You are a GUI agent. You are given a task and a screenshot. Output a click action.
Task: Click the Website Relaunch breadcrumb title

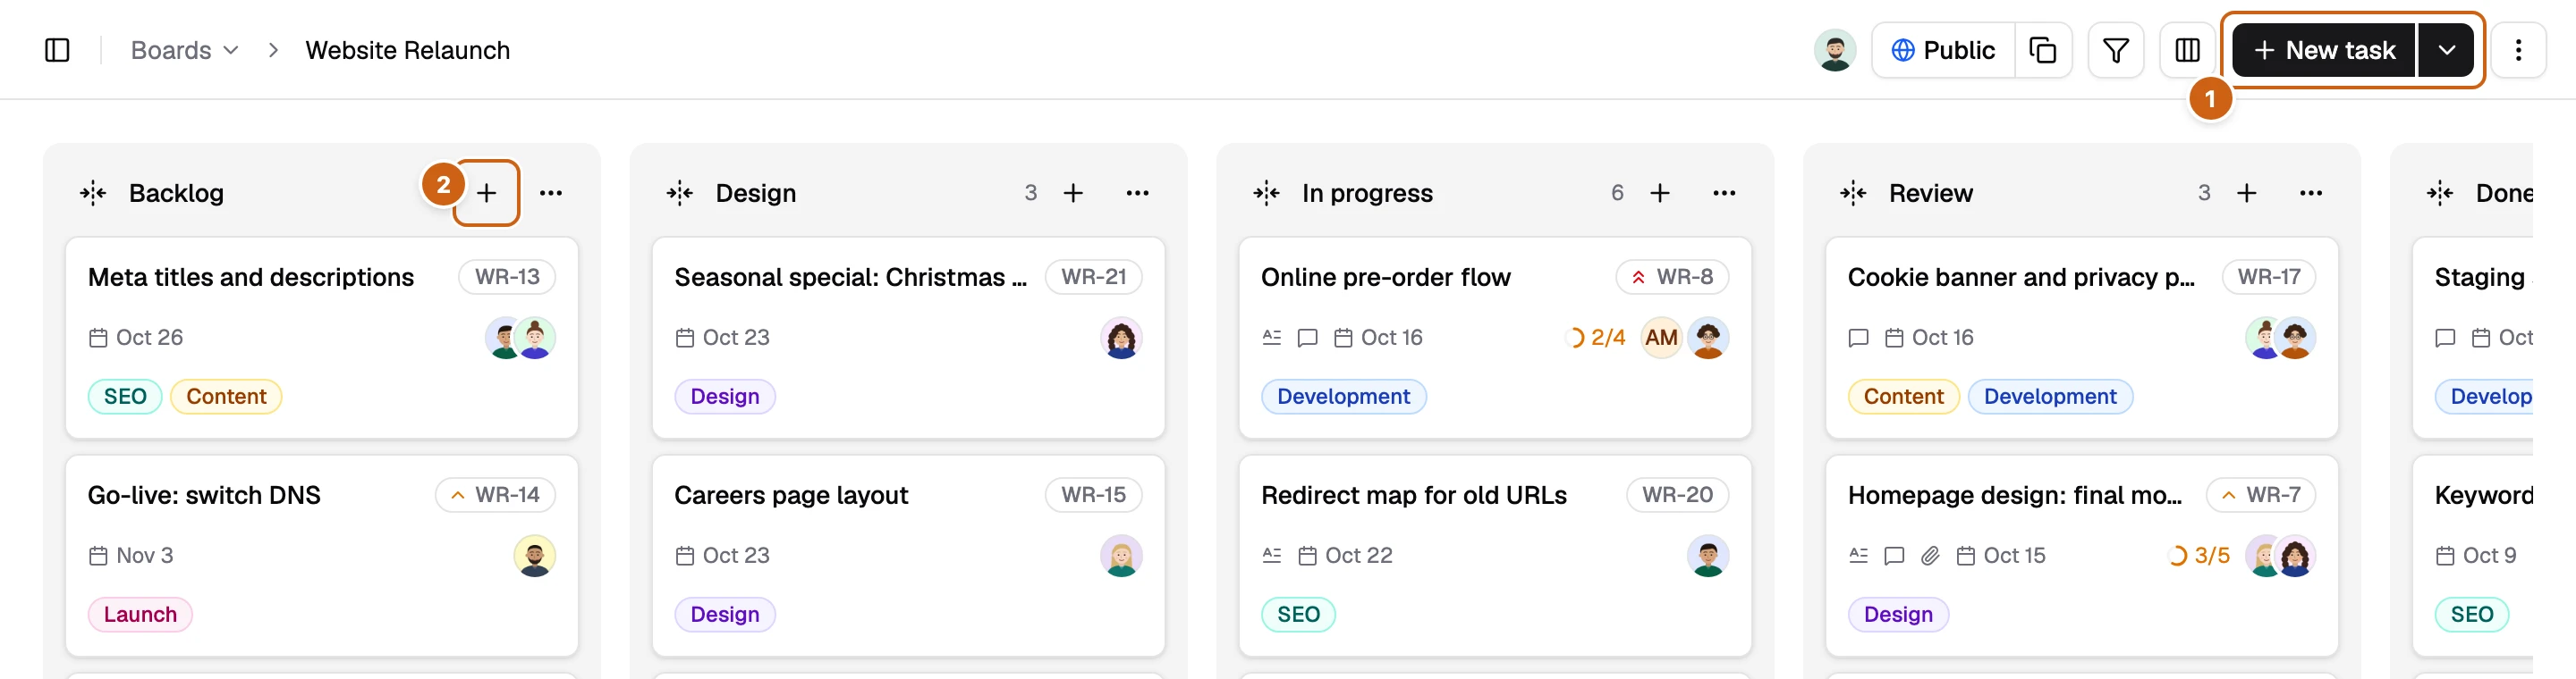click(x=407, y=50)
